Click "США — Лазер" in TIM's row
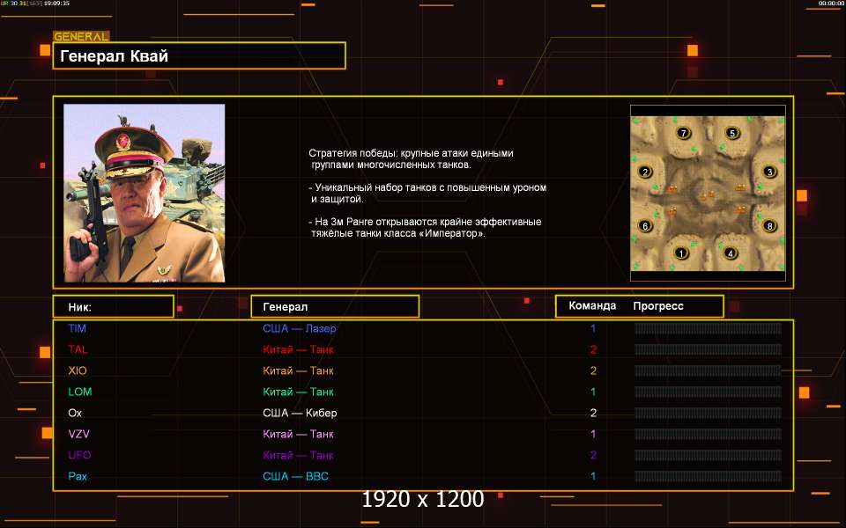Viewport: 846px width, 528px height. coord(300,328)
